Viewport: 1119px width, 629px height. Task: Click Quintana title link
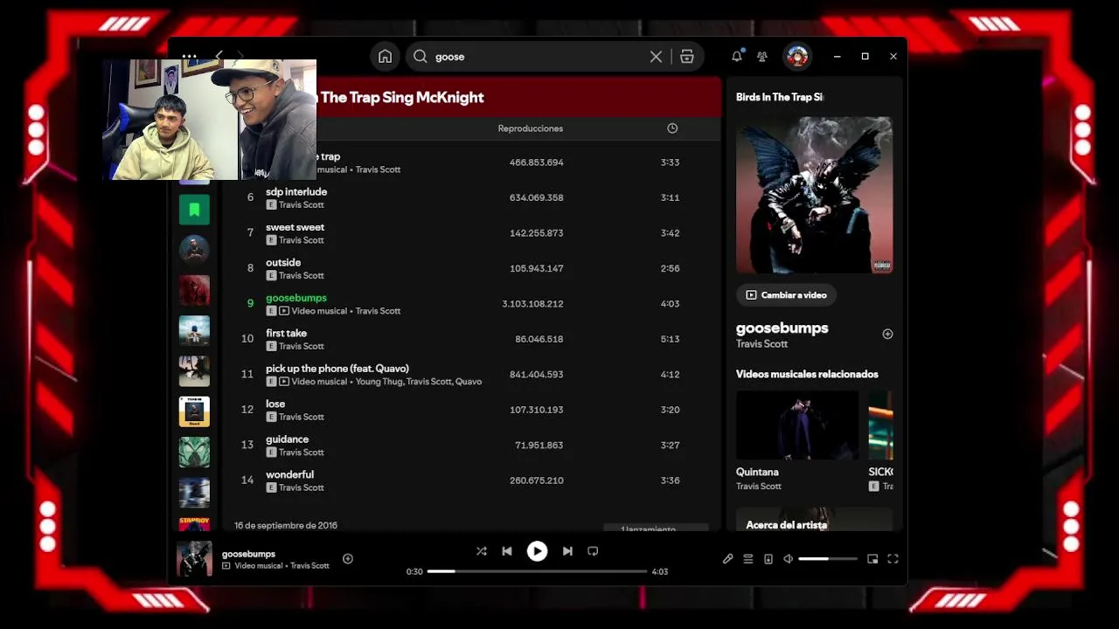pyautogui.click(x=757, y=472)
